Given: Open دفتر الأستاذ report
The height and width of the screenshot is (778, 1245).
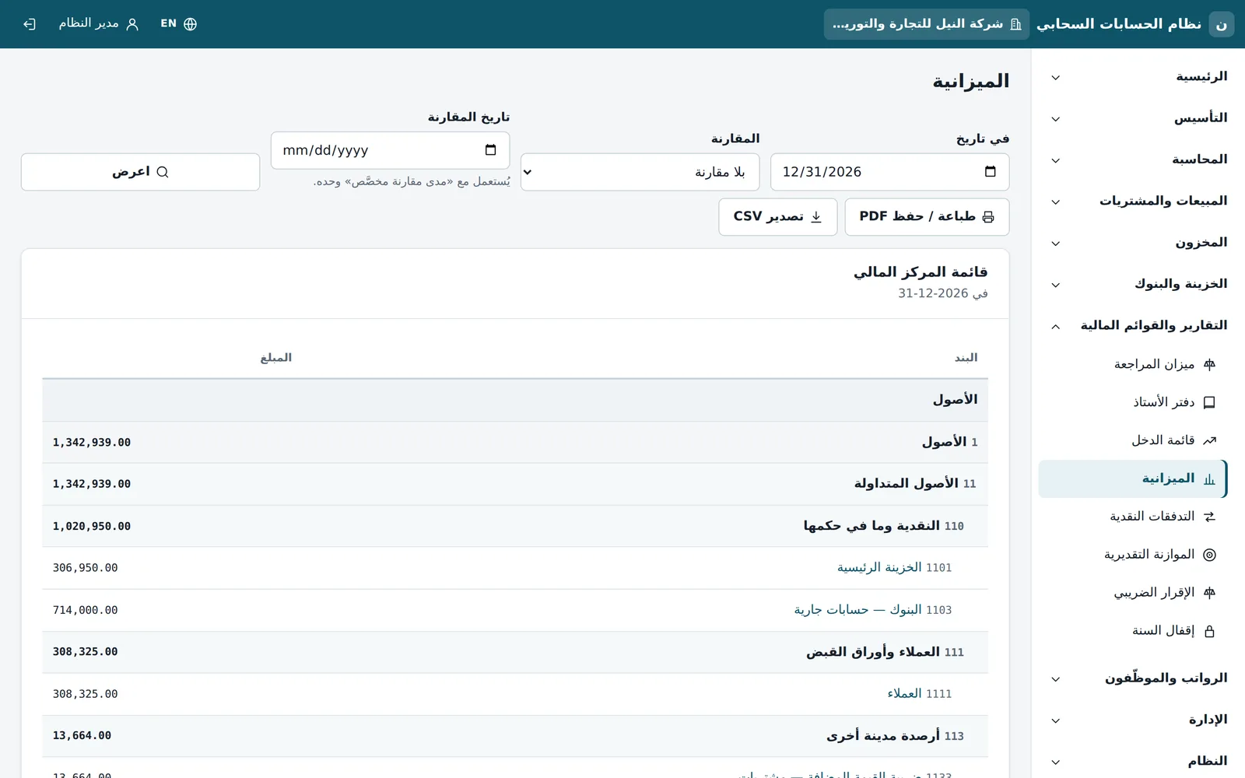Looking at the screenshot, I should 1133,402.
